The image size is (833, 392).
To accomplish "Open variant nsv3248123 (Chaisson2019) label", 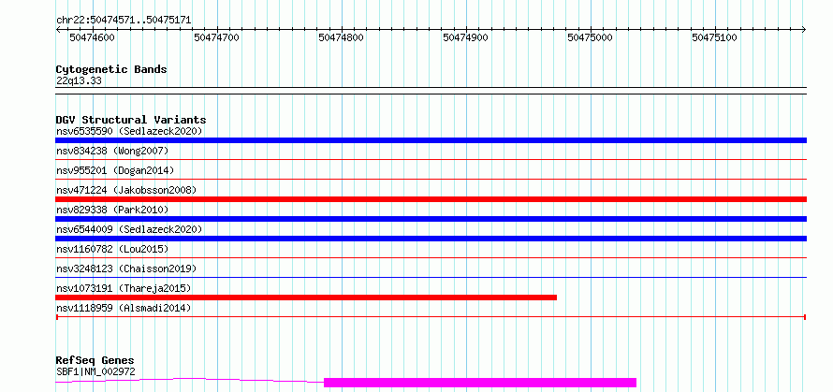I will pos(126,269).
